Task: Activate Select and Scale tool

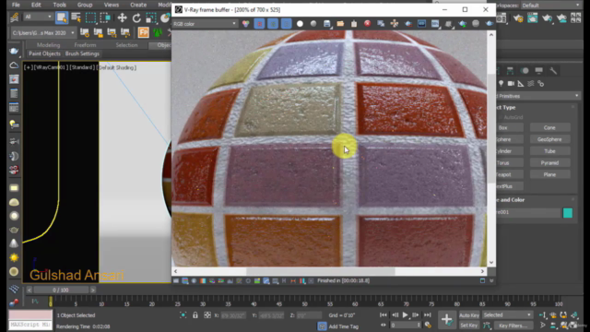Action: pos(151,18)
